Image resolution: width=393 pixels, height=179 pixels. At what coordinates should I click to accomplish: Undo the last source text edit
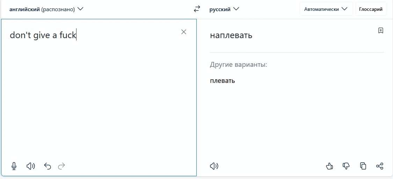(48, 166)
